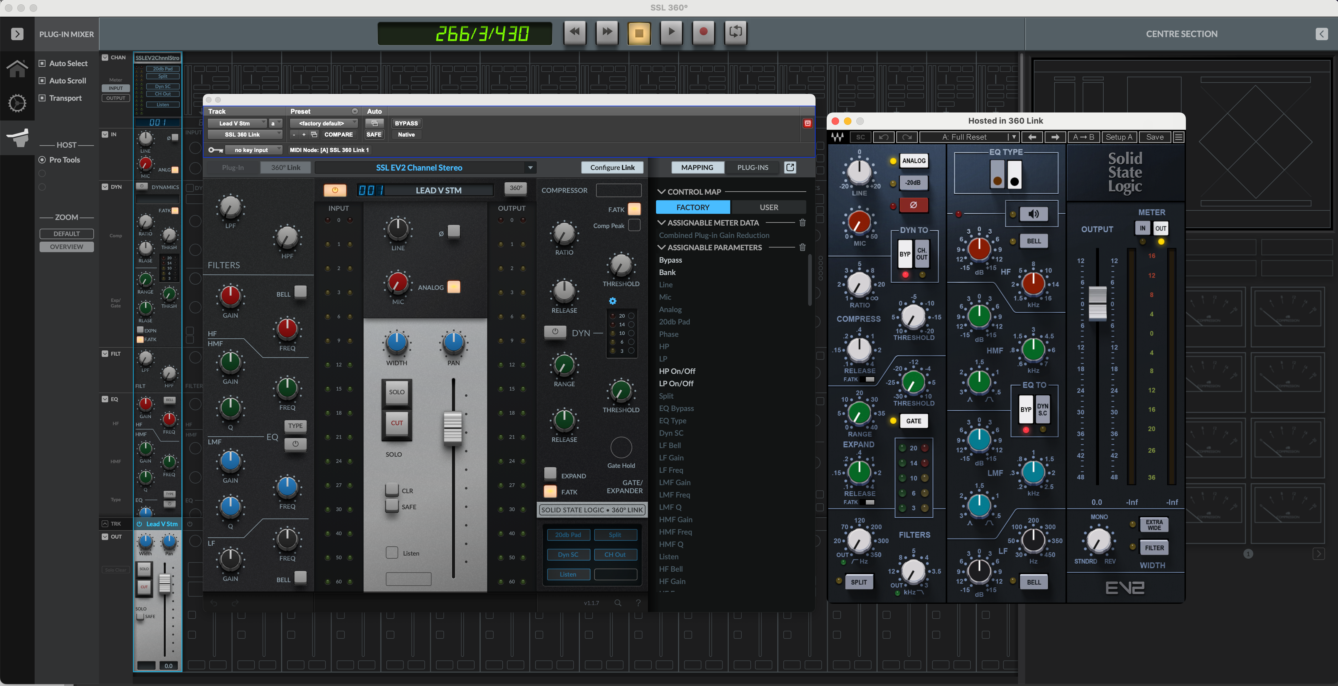Switch to the 360° Link tab
This screenshot has width=1338, height=686.
tap(286, 167)
